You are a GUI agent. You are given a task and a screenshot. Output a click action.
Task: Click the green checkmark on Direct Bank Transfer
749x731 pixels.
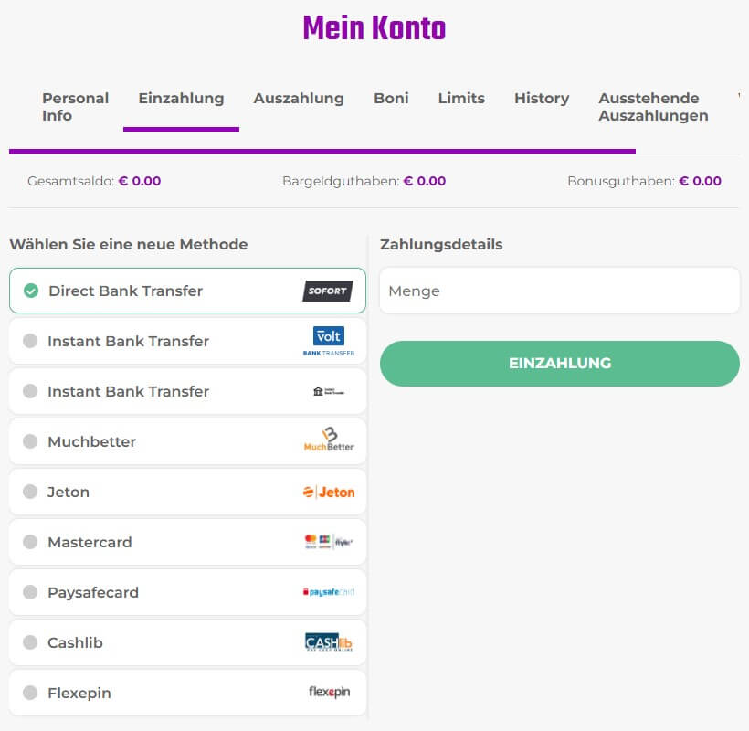pyautogui.click(x=30, y=291)
